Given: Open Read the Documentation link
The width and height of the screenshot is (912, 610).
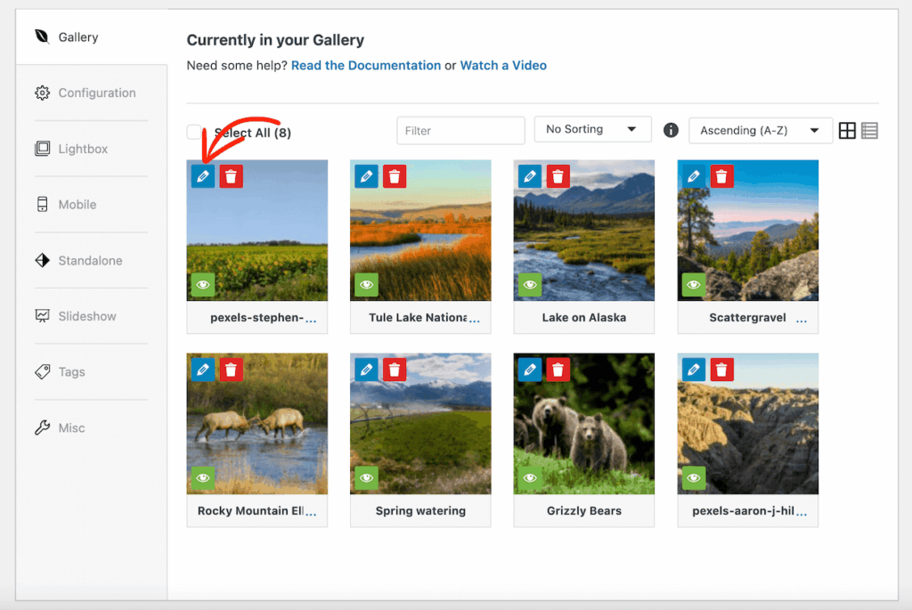Looking at the screenshot, I should pyautogui.click(x=365, y=65).
